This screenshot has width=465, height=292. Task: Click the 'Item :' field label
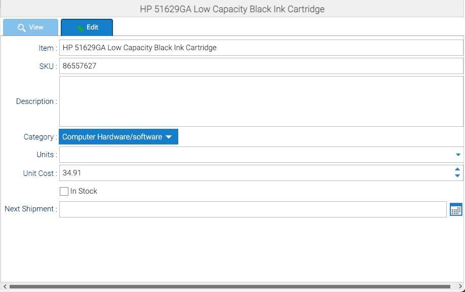click(48, 48)
